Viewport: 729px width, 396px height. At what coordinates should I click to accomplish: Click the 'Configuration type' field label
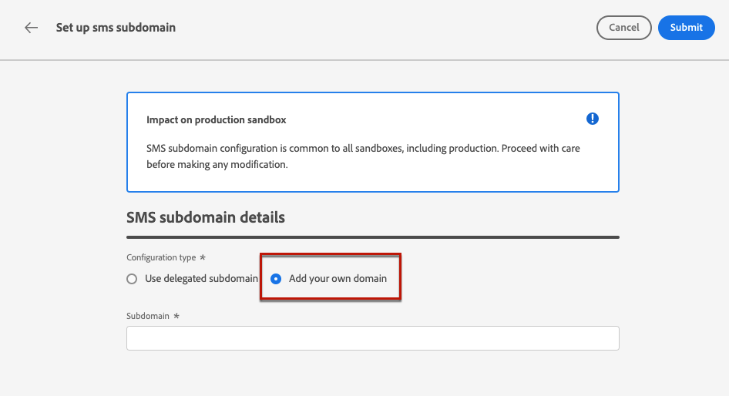click(161, 257)
